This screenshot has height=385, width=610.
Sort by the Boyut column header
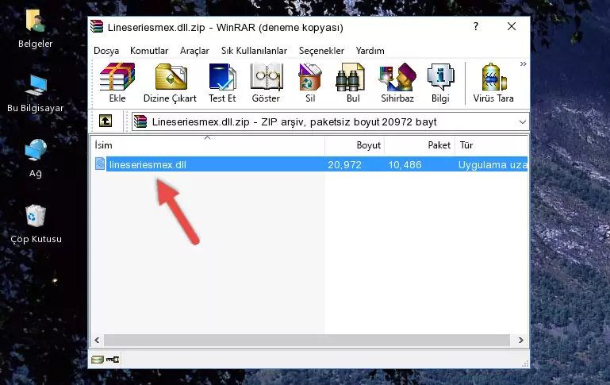[355, 145]
